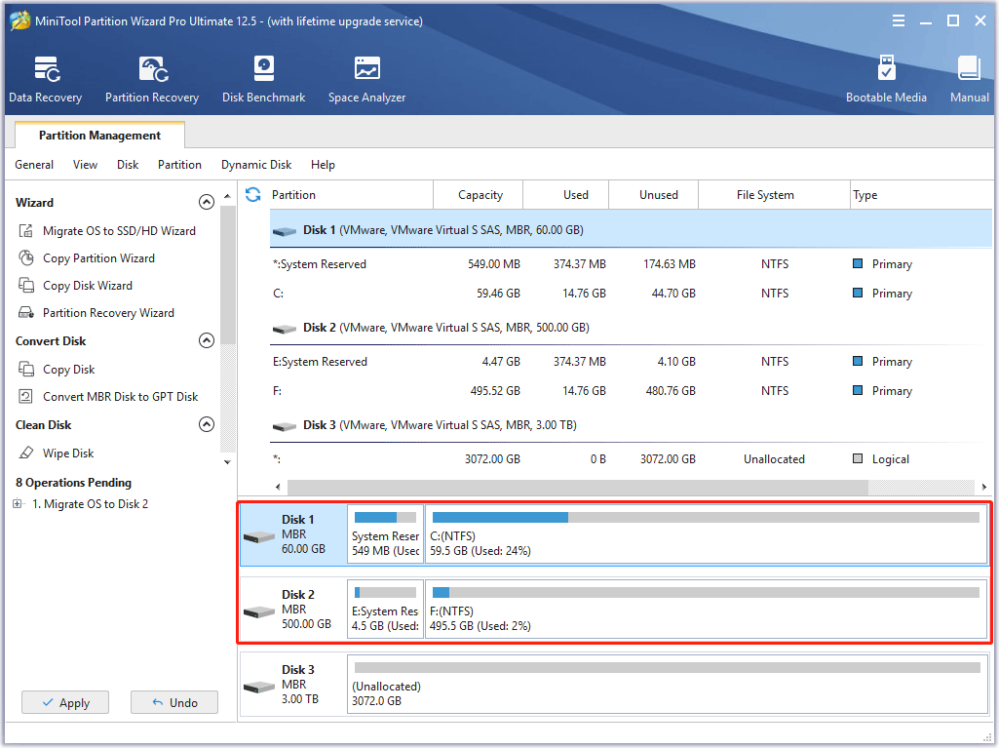Open the hamburger menu
The image size is (999, 749).
pos(898,20)
